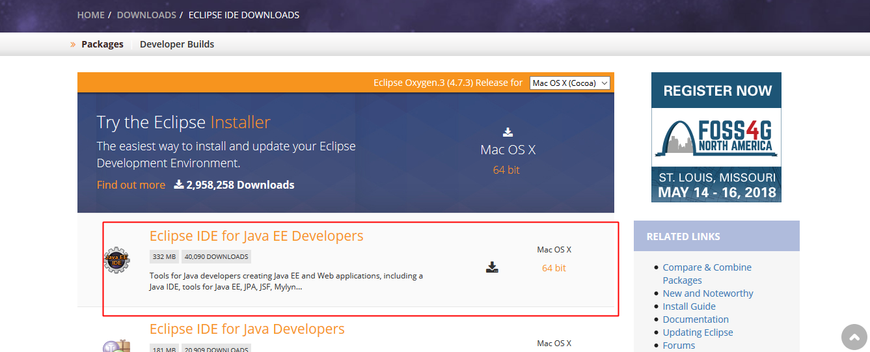Click Mac OS X label in Java EE row
Screen dimensions: 870x352
coord(554,250)
